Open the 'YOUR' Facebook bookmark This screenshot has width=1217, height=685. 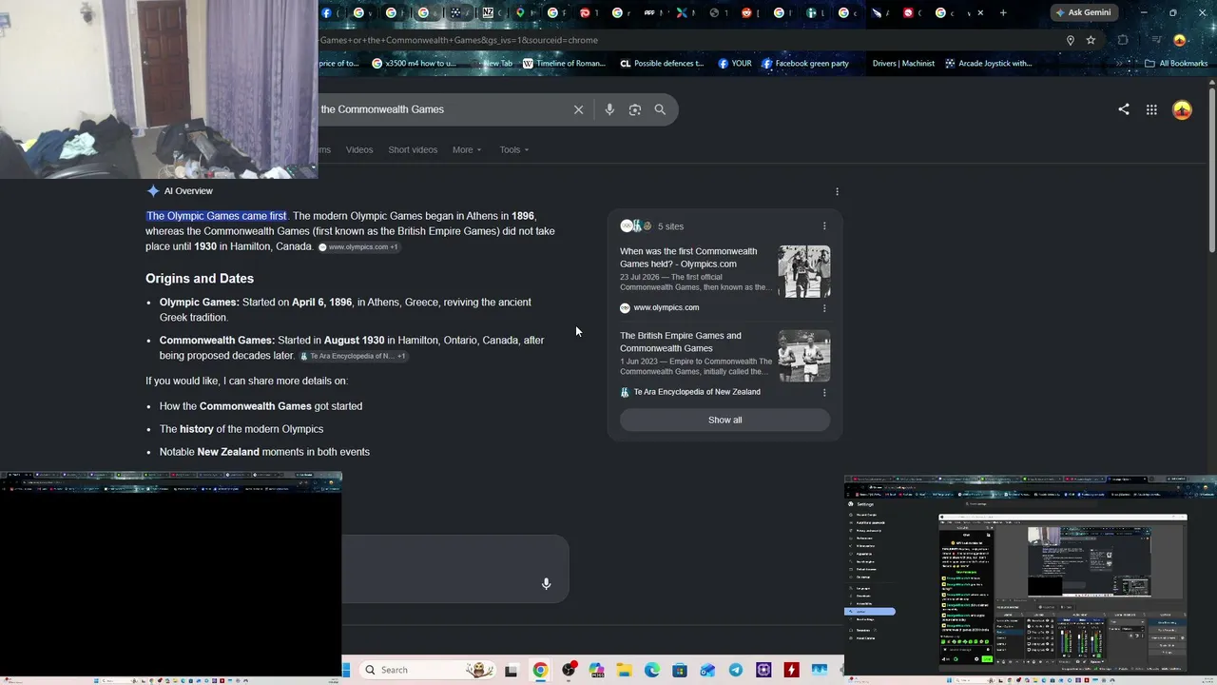coord(734,64)
